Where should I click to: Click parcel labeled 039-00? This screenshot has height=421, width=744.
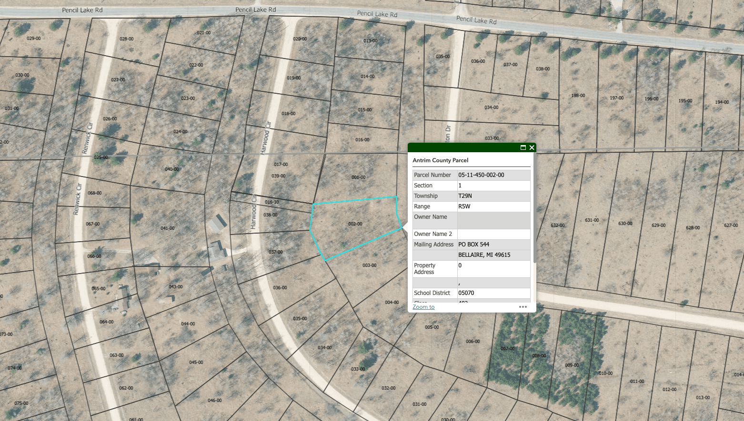tap(278, 176)
